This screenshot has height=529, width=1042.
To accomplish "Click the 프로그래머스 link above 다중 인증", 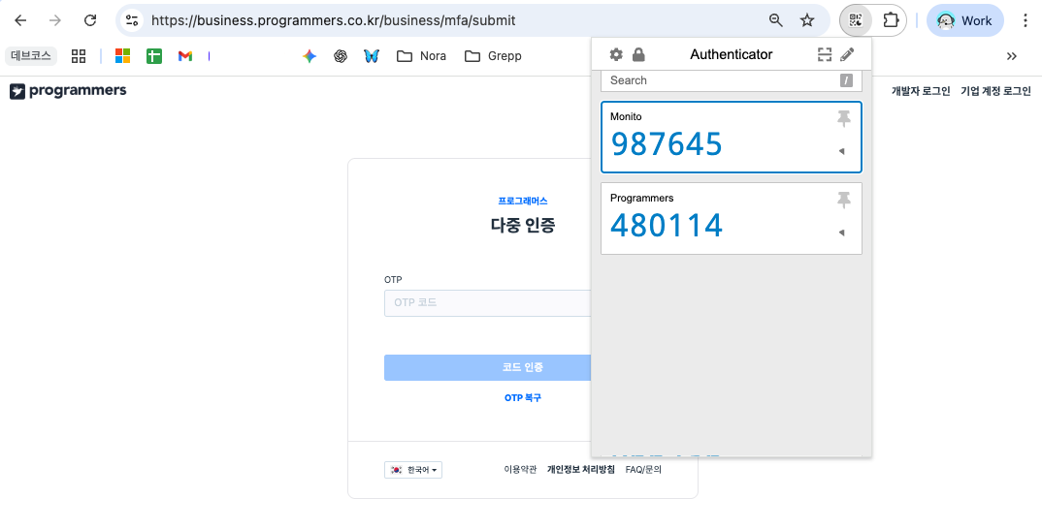I will (x=522, y=202).
